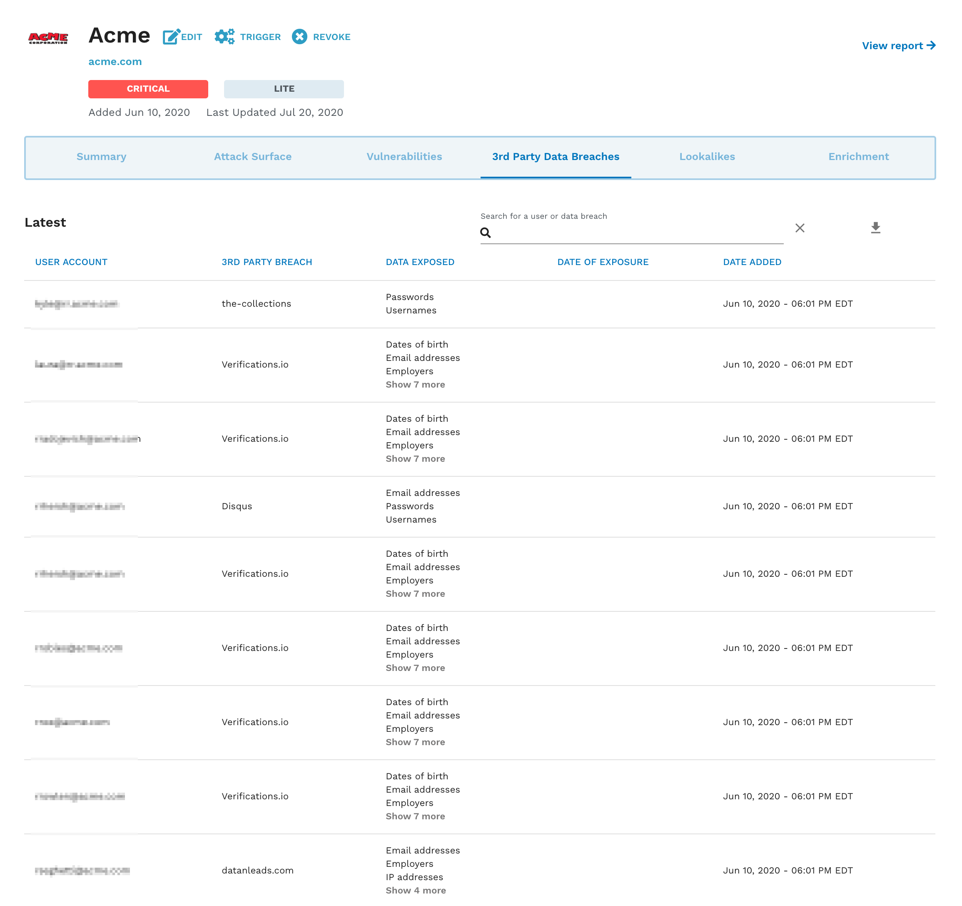This screenshot has width=962, height=906.
Task: Click the search magnifier icon
Action: (x=485, y=233)
